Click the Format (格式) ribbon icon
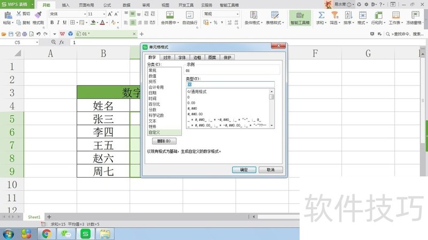 pyautogui.click(x=363, y=15)
